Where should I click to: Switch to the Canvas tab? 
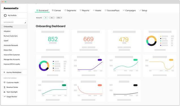(56, 10)
